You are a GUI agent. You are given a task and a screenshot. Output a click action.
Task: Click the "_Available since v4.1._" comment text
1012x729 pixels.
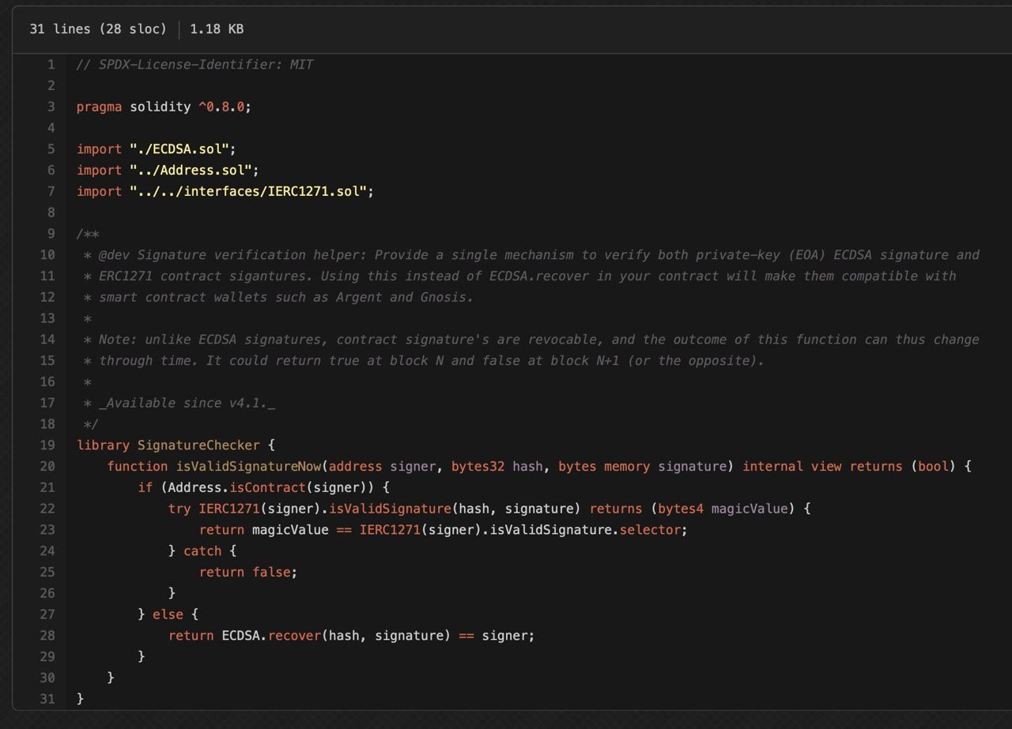coord(187,404)
